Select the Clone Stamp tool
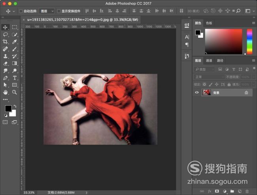This screenshot has width=257, height=195. pyautogui.click(x=5, y=56)
